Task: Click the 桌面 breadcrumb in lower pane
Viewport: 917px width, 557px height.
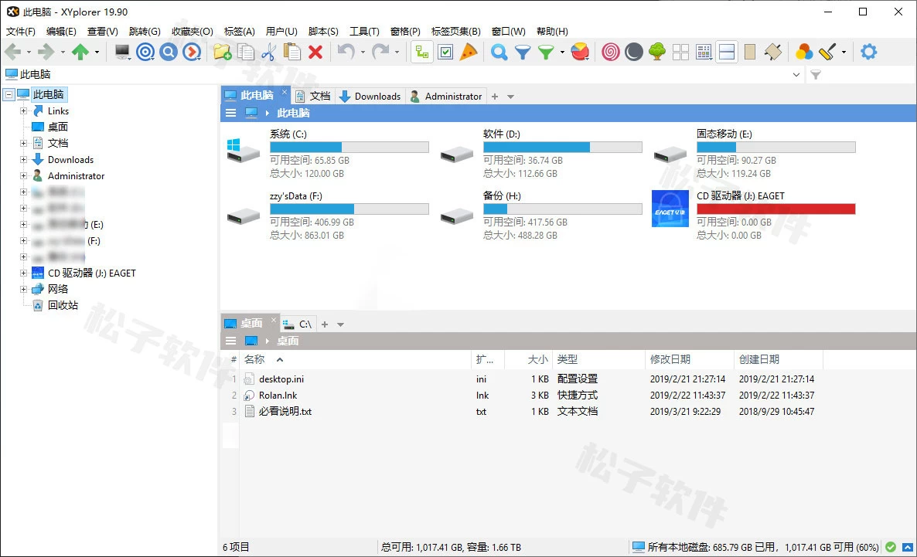Action: [288, 341]
